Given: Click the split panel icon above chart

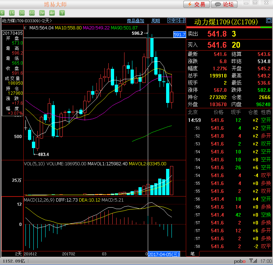Looking at the screenshot, I should [x=182, y=20].
